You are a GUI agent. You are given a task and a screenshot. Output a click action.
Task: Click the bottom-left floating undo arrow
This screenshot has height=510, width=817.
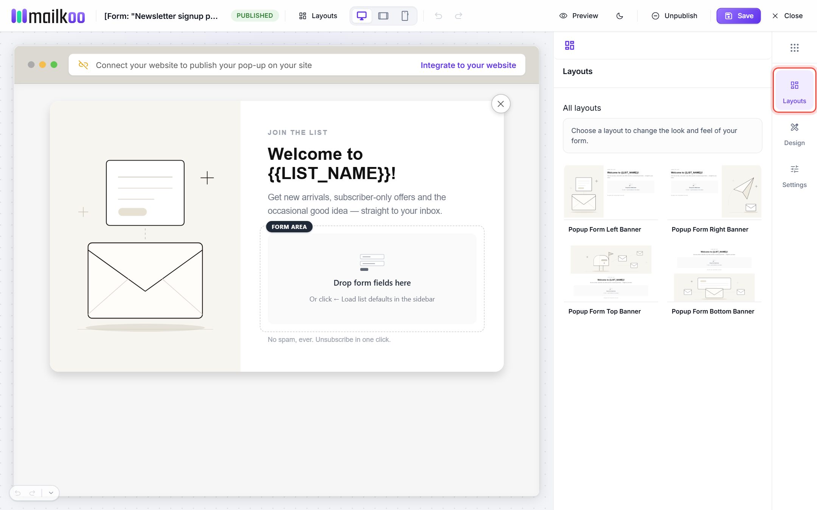tap(18, 493)
